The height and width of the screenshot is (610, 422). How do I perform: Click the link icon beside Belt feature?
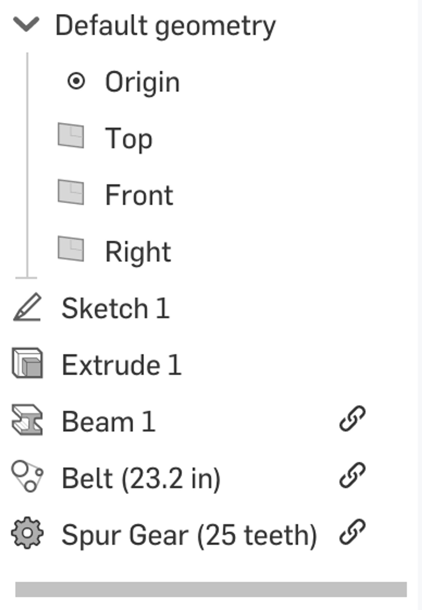pos(352,475)
